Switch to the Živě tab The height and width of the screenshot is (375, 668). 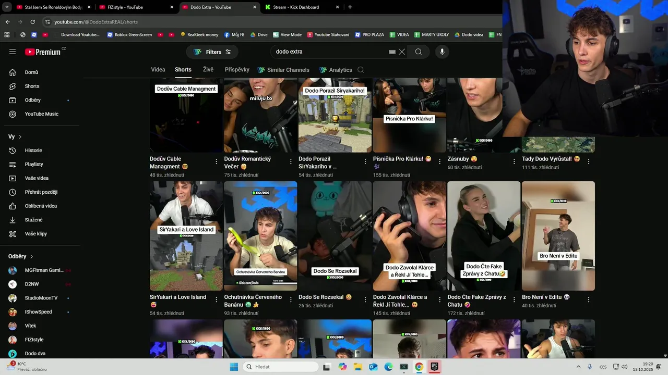tap(208, 70)
